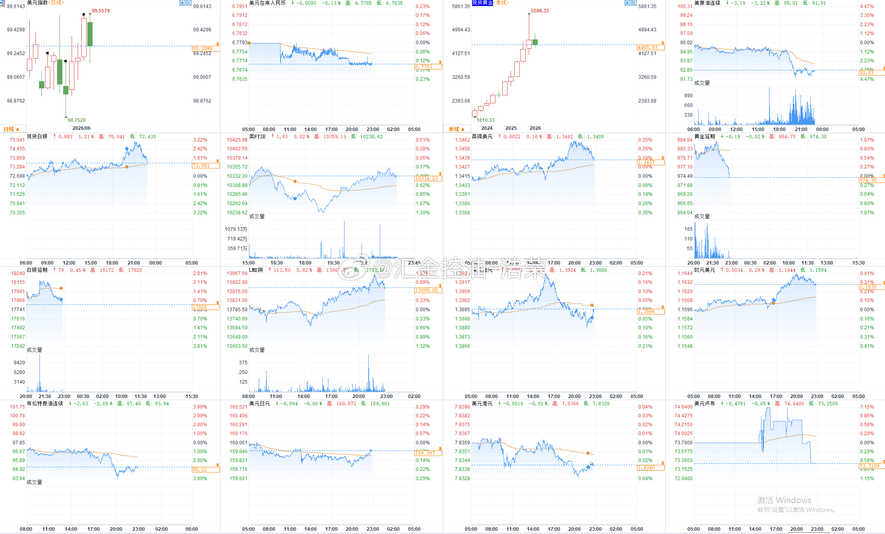Click the 92.83 current price tag
The image size is (885, 534).
click(x=872, y=73)
